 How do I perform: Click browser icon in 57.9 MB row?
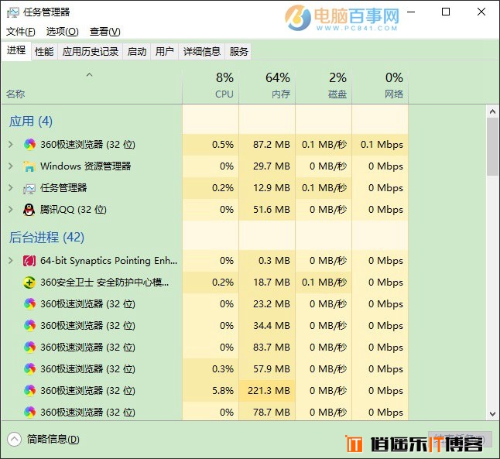click(29, 369)
